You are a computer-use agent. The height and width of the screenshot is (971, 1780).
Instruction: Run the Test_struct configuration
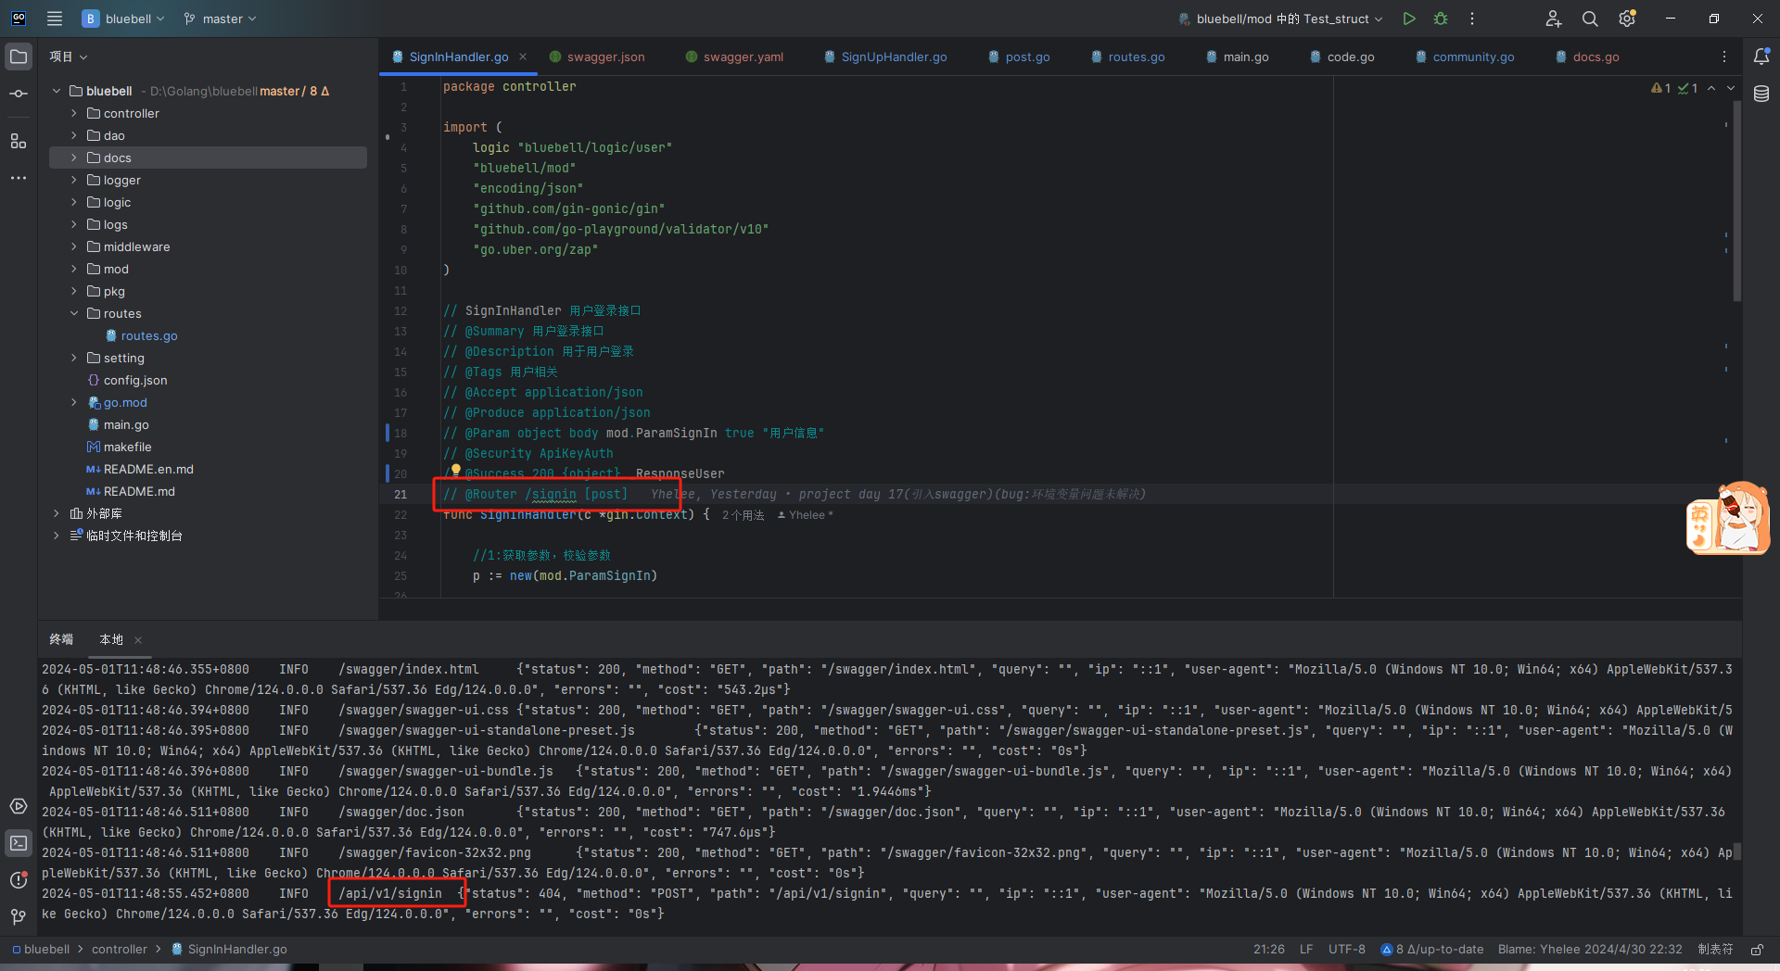1409,19
